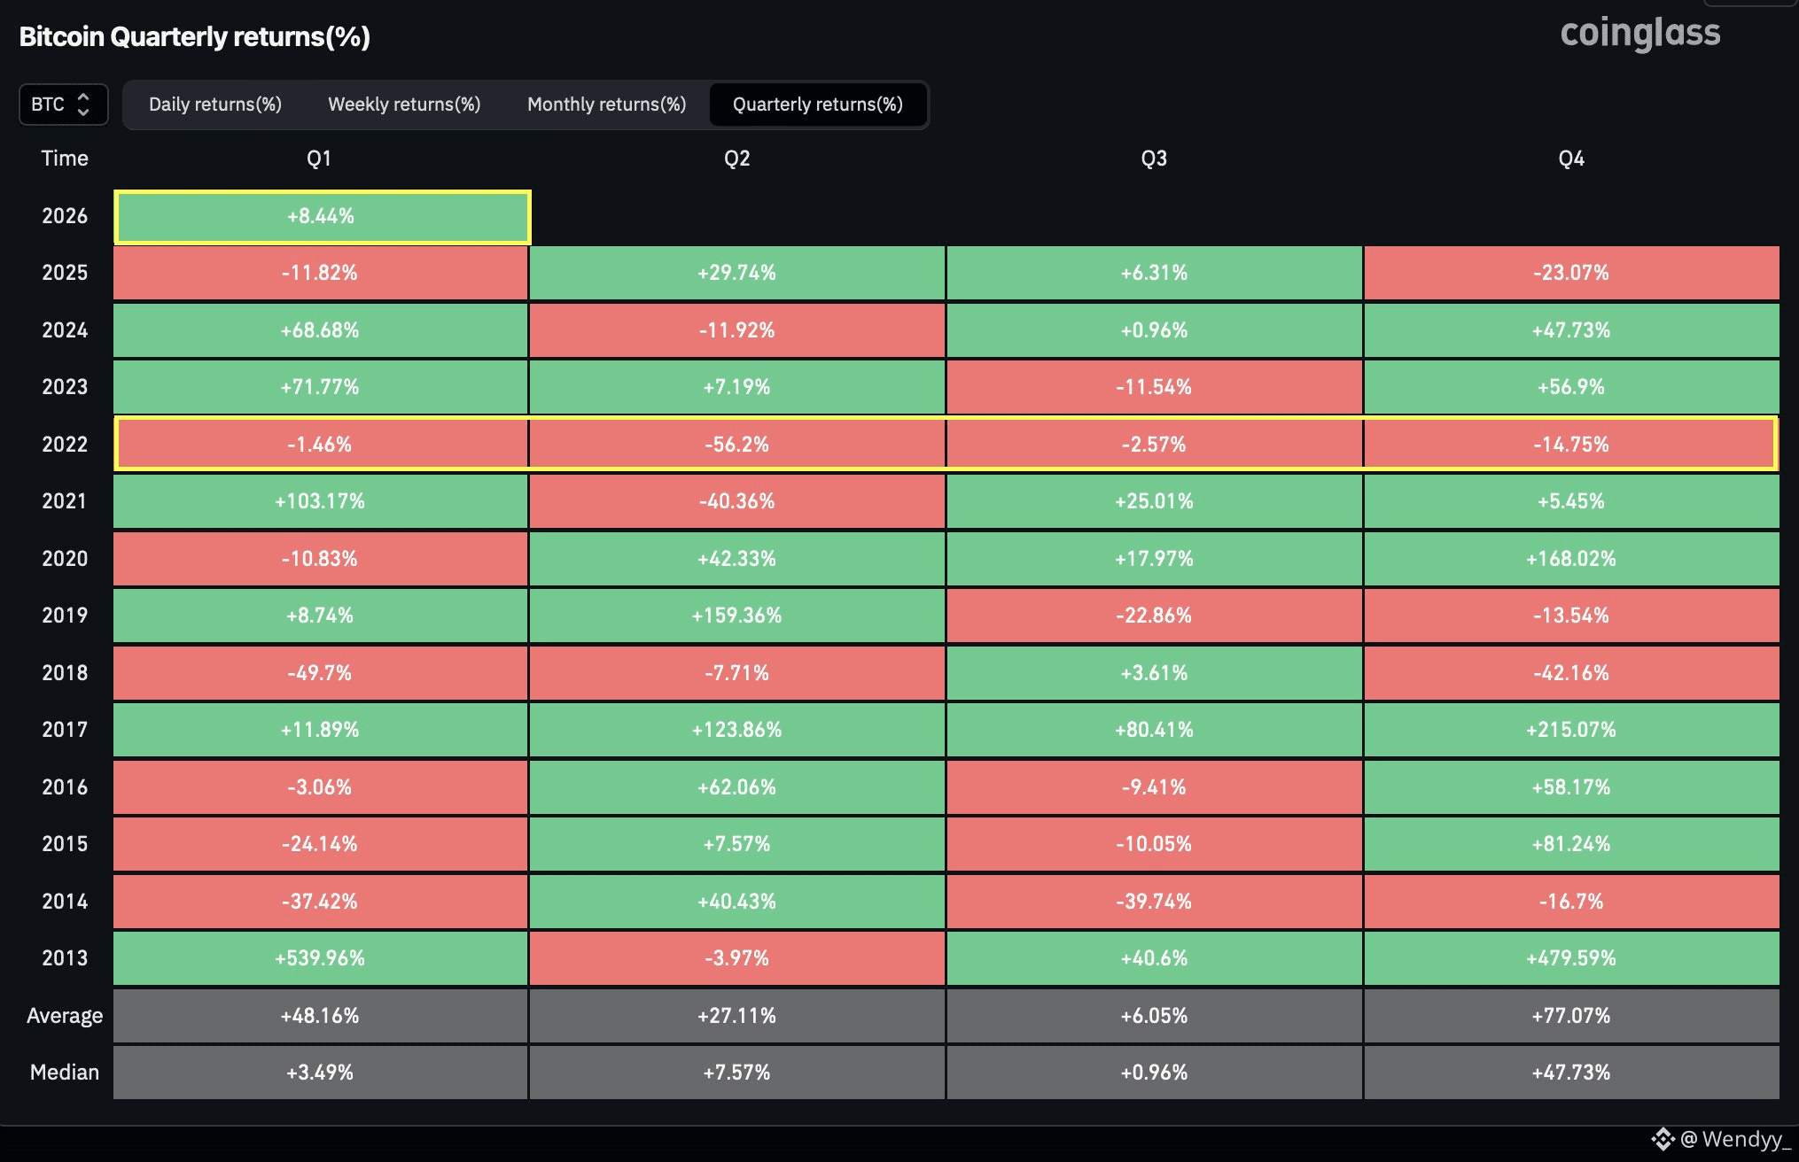The height and width of the screenshot is (1162, 1799).
Task: Click the 2025 Q4 -23.07% cell
Action: pyautogui.click(x=1570, y=273)
